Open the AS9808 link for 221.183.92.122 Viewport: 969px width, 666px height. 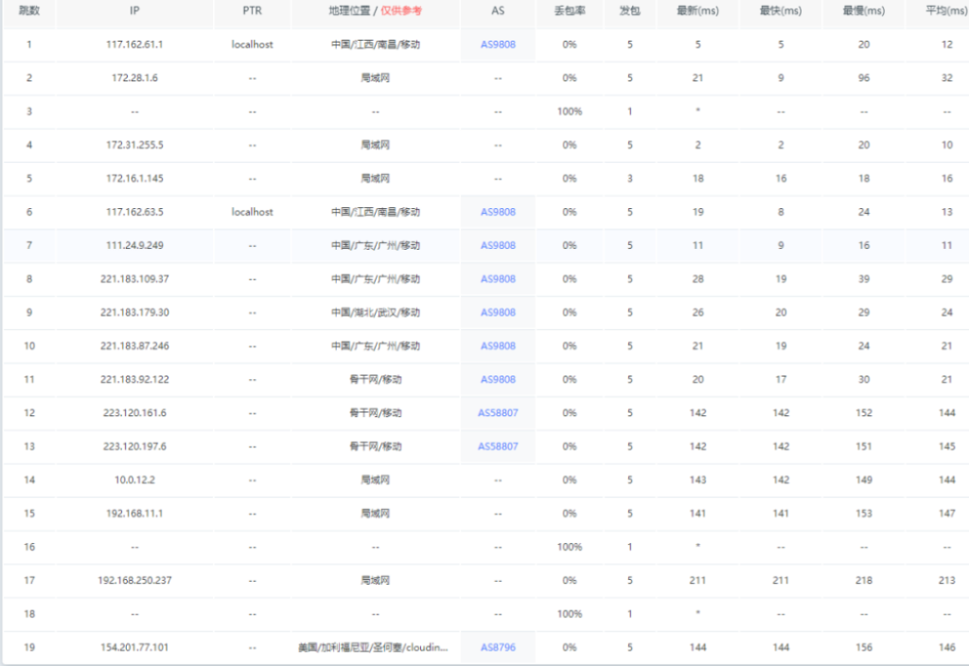(498, 379)
